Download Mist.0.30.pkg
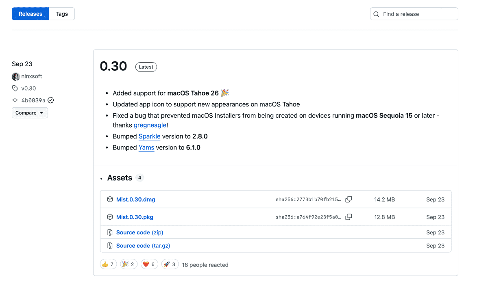The height and width of the screenshot is (288, 488). 135,217
